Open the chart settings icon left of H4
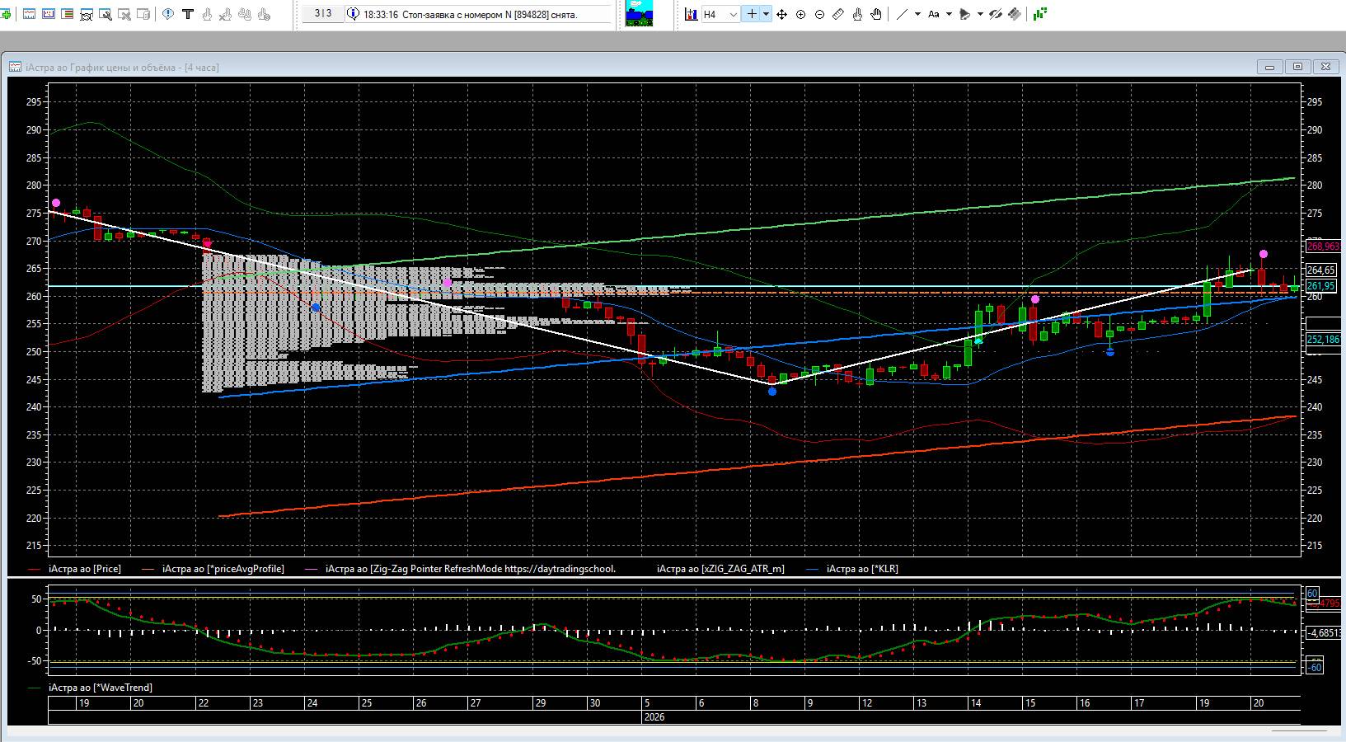The width and height of the screenshot is (1346, 742). coord(691,14)
